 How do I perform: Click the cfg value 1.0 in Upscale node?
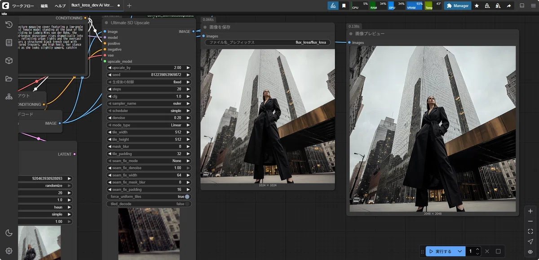[x=178, y=96]
